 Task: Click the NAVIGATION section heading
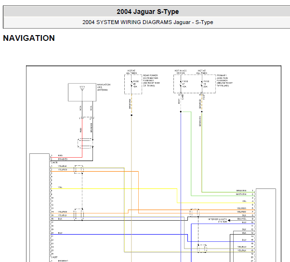click(x=29, y=38)
